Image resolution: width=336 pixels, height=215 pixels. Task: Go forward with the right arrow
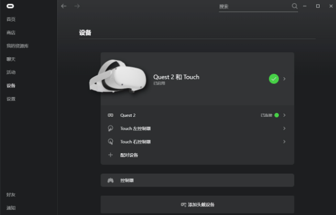pyautogui.click(x=77, y=6)
